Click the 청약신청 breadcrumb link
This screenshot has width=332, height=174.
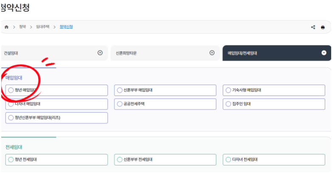click(66, 27)
